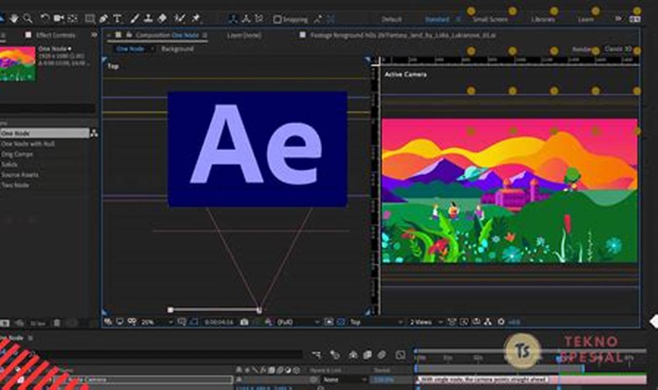Select One Node with Null item
Viewport: 658px width, 390px height.
(28, 144)
